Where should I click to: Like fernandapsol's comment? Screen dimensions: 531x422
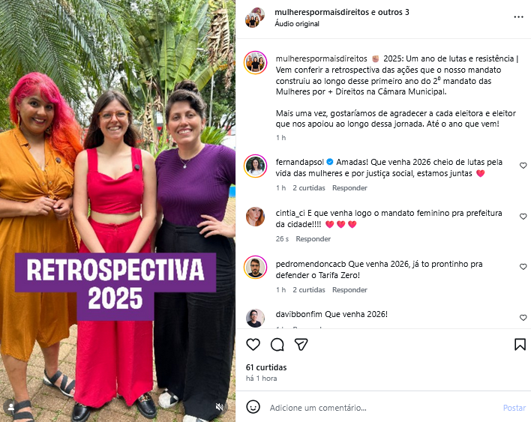[523, 166]
